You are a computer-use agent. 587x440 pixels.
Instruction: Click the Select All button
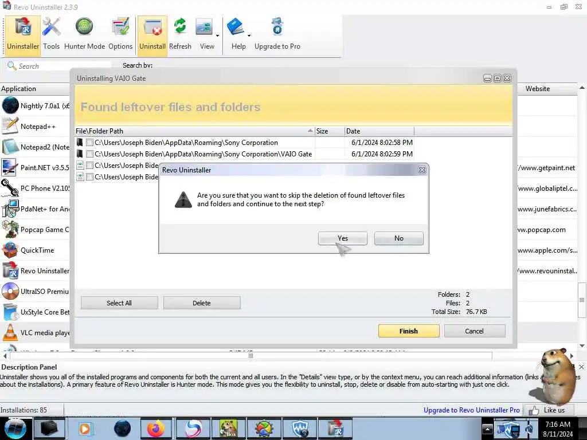119,302
